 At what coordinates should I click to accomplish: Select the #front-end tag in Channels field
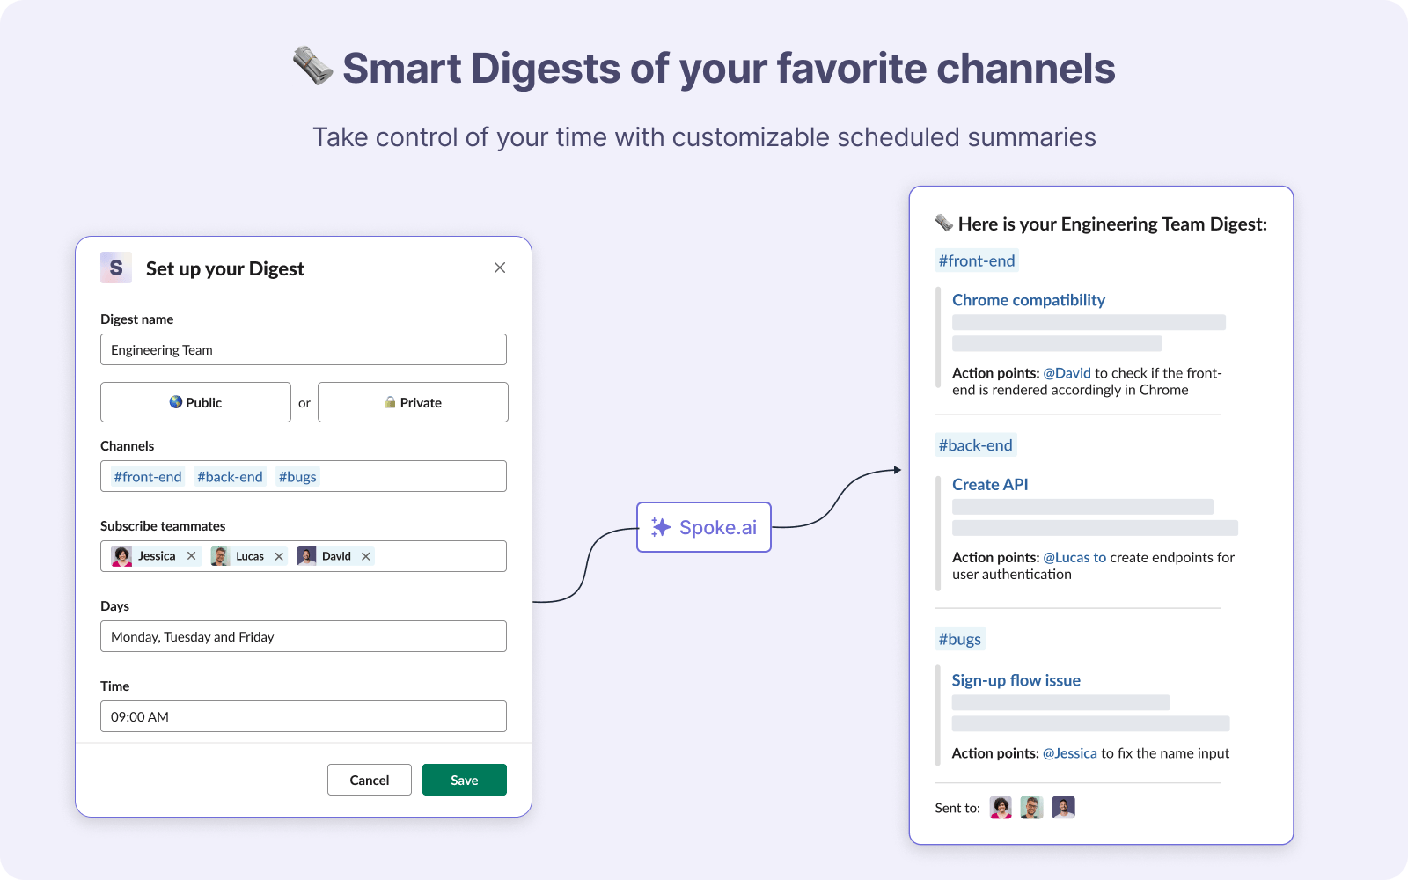coord(148,477)
